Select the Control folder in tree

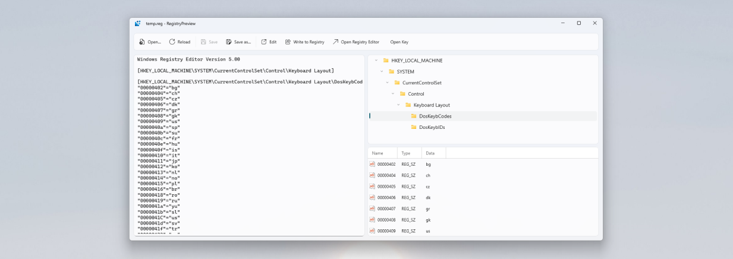[x=416, y=94]
